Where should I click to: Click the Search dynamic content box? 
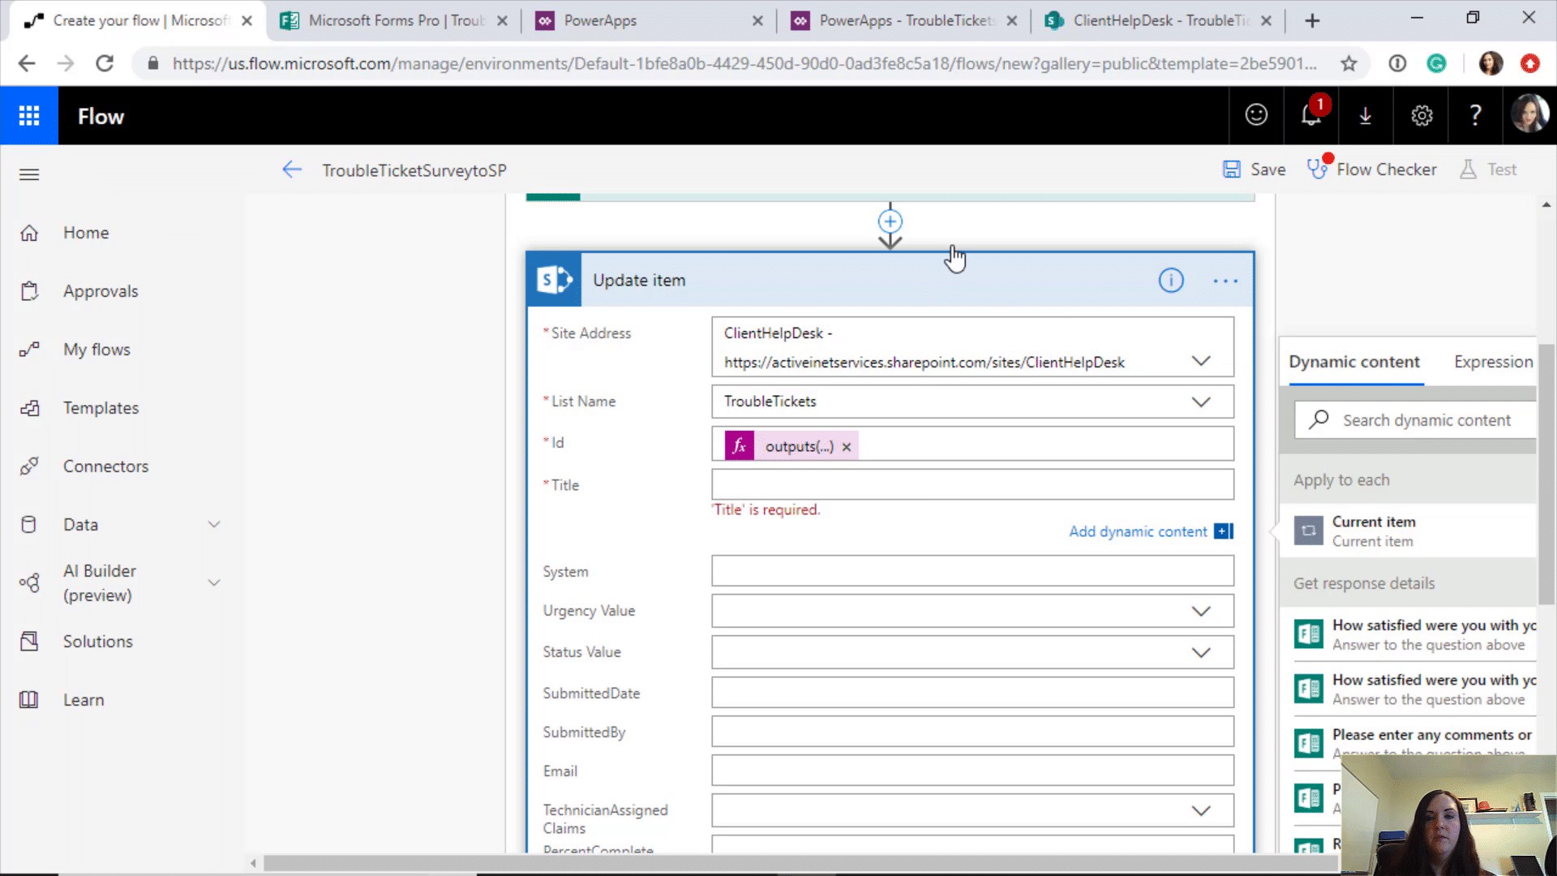(x=1415, y=420)
